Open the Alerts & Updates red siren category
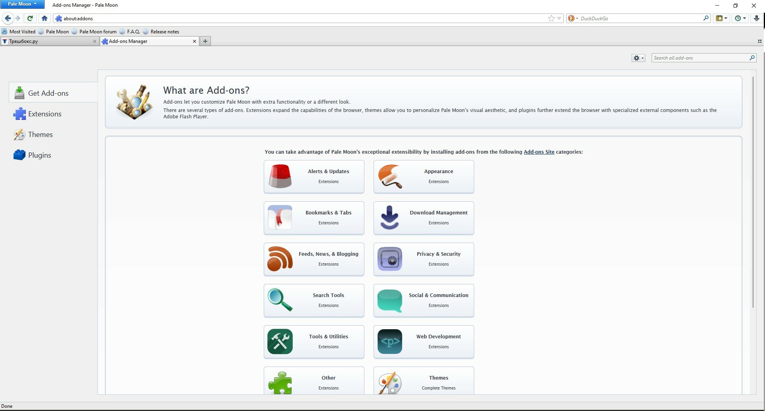The height and width of the screenshot is (411, 765). click(x=314, y=177)
